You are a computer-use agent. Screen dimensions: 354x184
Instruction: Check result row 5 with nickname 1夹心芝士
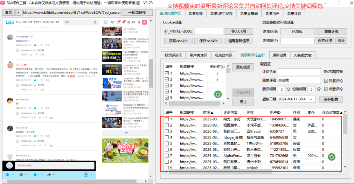[167, 143]
